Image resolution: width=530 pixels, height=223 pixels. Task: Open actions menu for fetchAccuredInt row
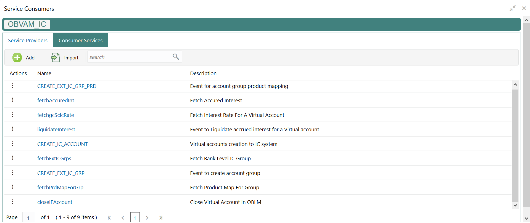click(13, 100)
